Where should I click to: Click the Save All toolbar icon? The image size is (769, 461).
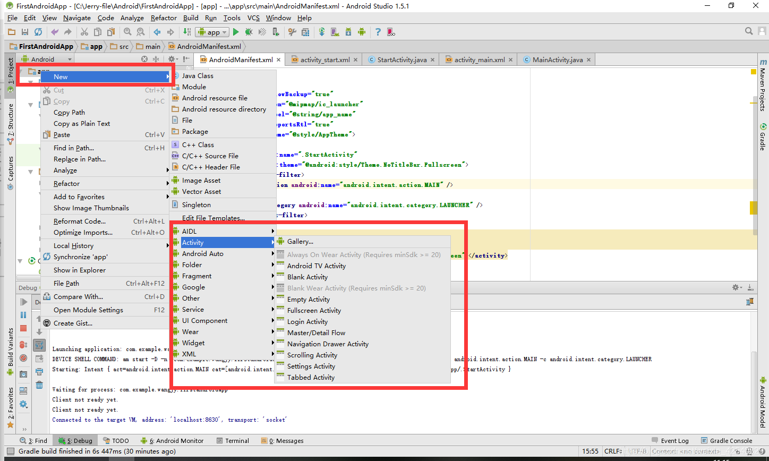click(24, 32)
